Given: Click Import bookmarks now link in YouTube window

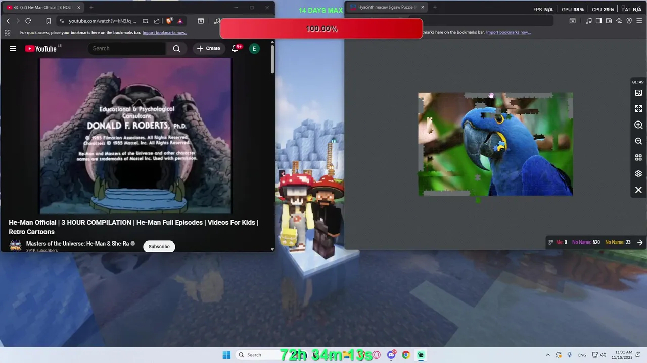Looking at the screenshot, I should click(x=165, y=33).
